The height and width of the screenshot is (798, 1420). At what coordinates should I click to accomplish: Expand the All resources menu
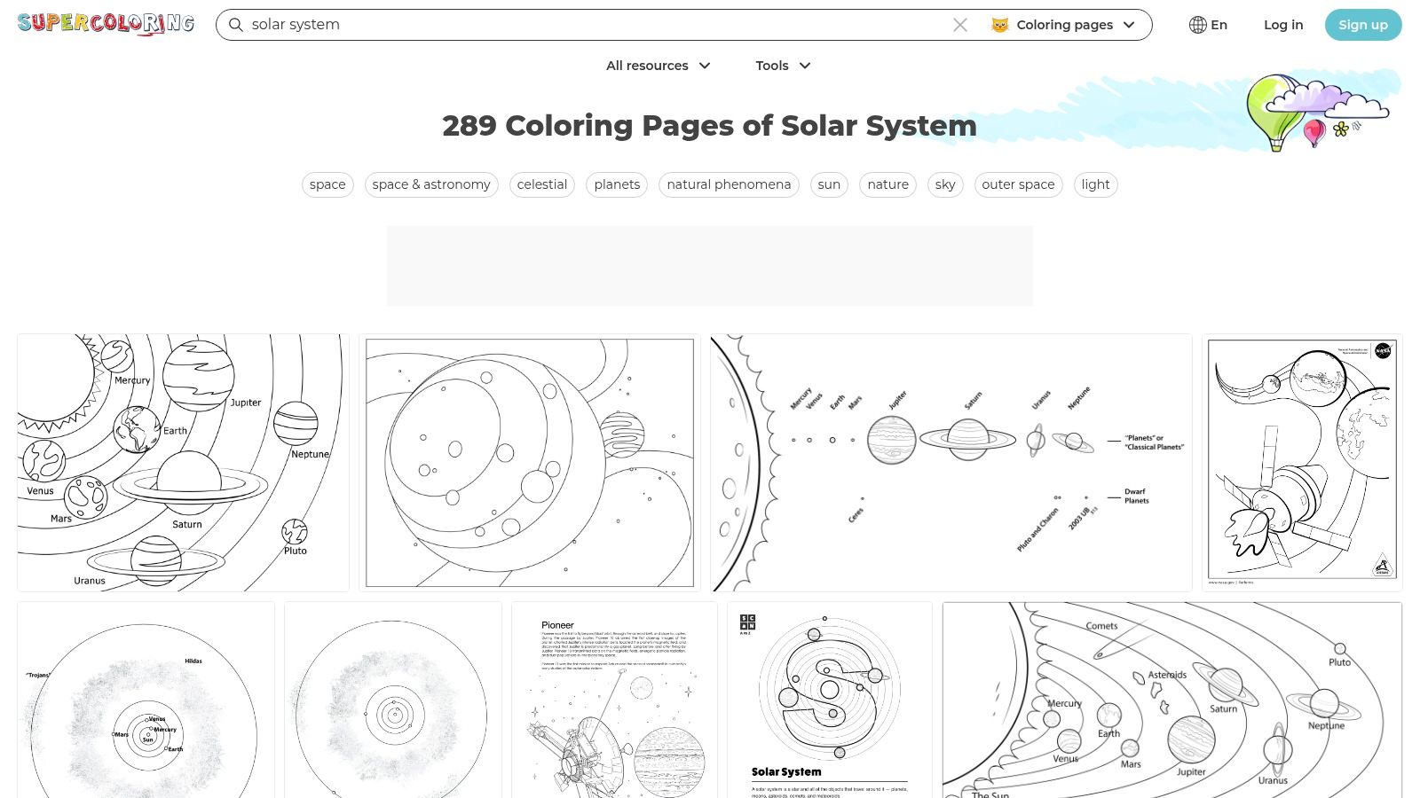[x=659, y=66]
